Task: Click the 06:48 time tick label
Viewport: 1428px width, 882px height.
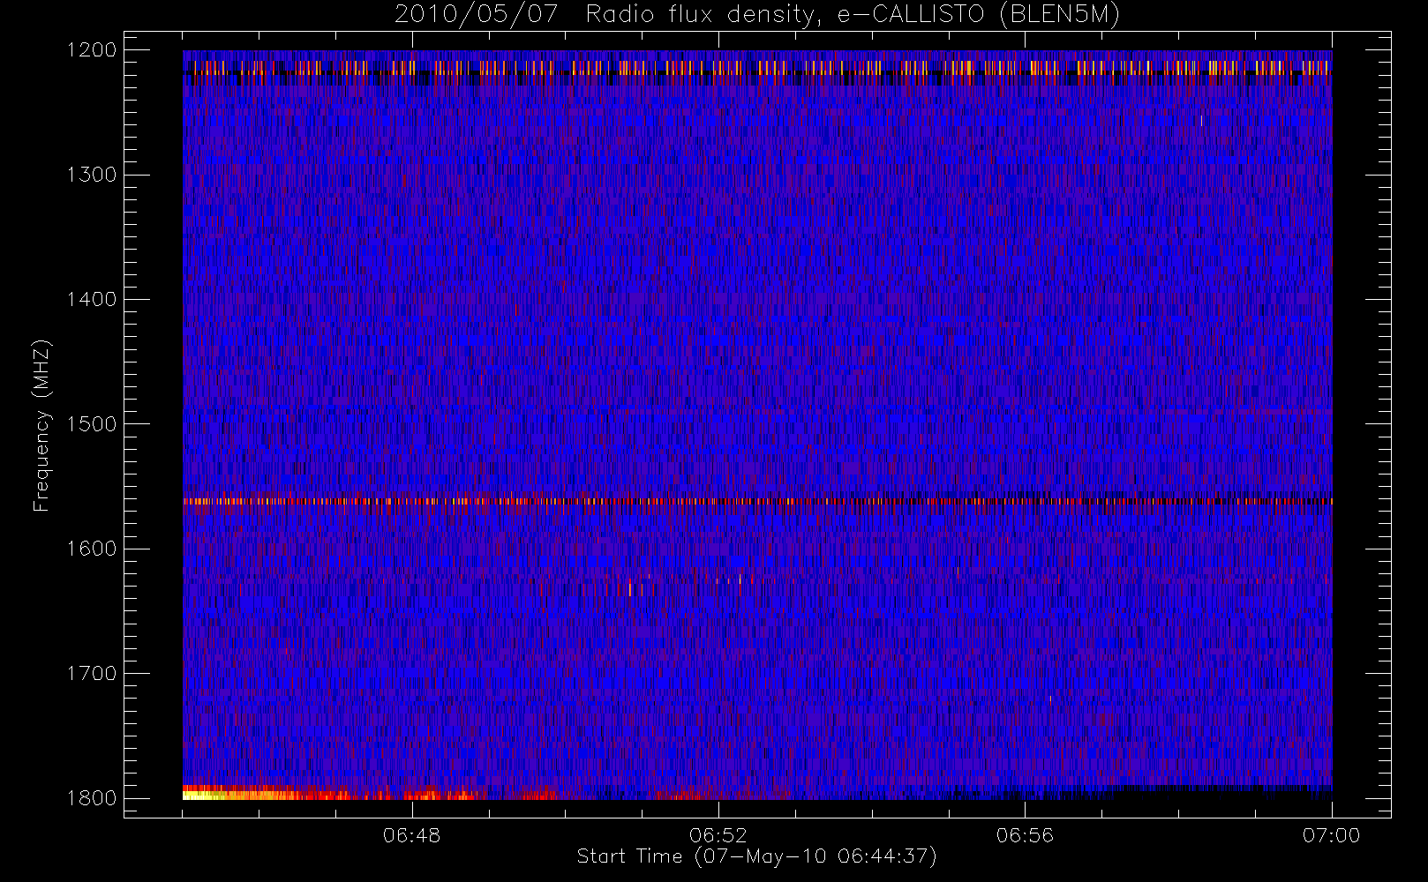Action: tap(411, 835)
